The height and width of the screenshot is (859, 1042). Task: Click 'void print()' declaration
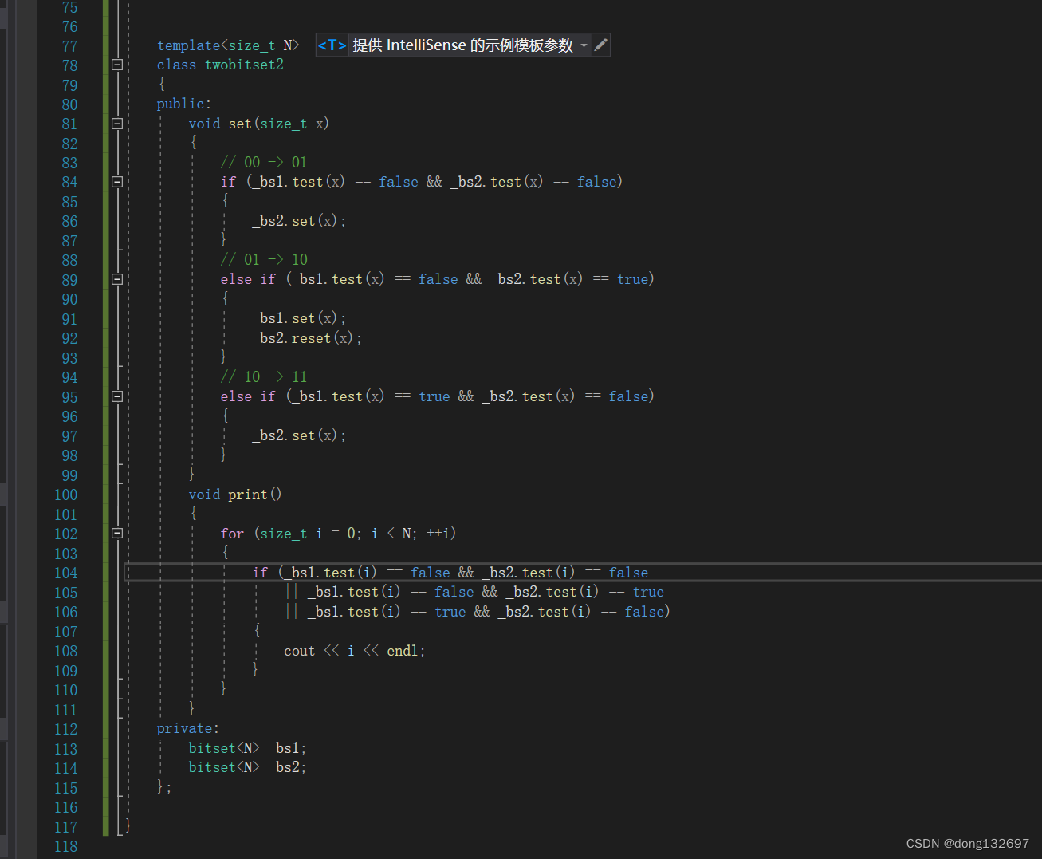[x=235, y=495]
